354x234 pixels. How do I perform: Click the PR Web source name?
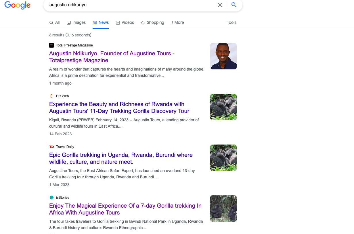62,96
